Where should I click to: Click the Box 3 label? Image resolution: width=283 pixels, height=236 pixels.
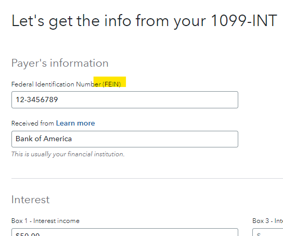pos(268,221)
